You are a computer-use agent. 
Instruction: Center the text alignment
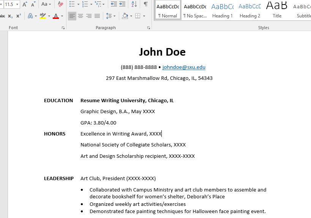81,16
